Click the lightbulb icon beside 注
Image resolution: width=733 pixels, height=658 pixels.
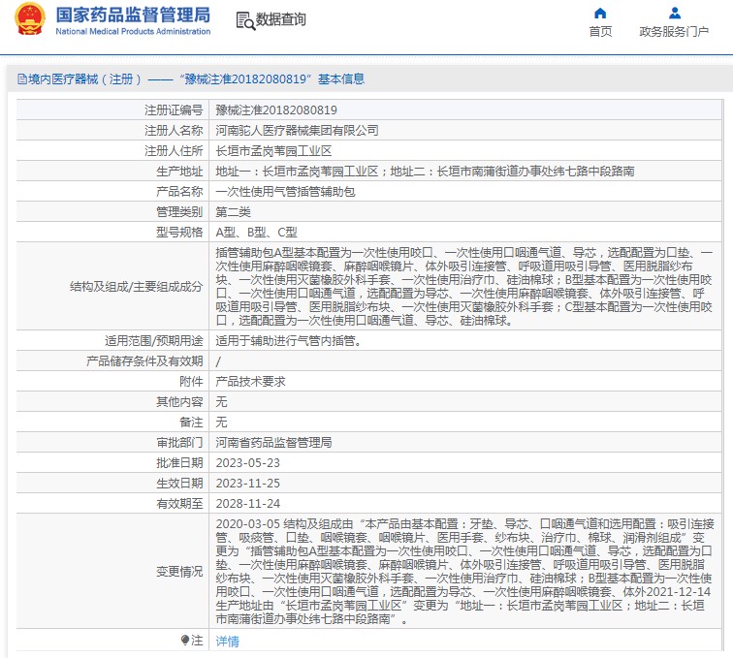tap(185, 640)
